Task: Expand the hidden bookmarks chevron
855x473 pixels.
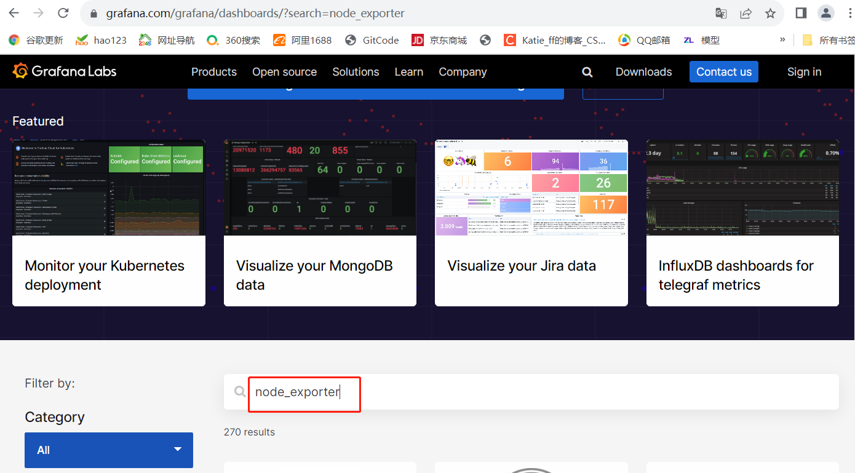Action: (782, 40)
